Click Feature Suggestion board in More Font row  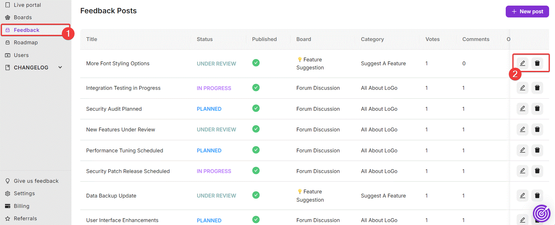(310, 63)
